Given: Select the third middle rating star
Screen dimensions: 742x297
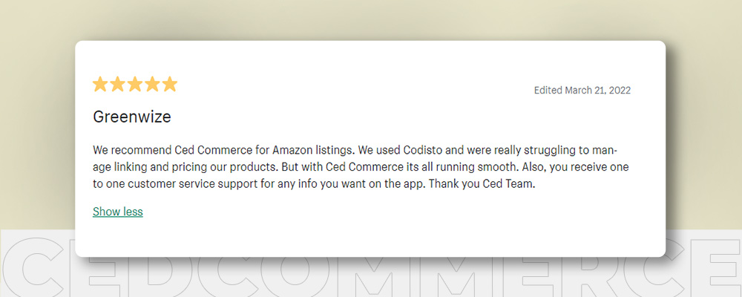Looking at the screenshot, I should (x=135, y=85).
